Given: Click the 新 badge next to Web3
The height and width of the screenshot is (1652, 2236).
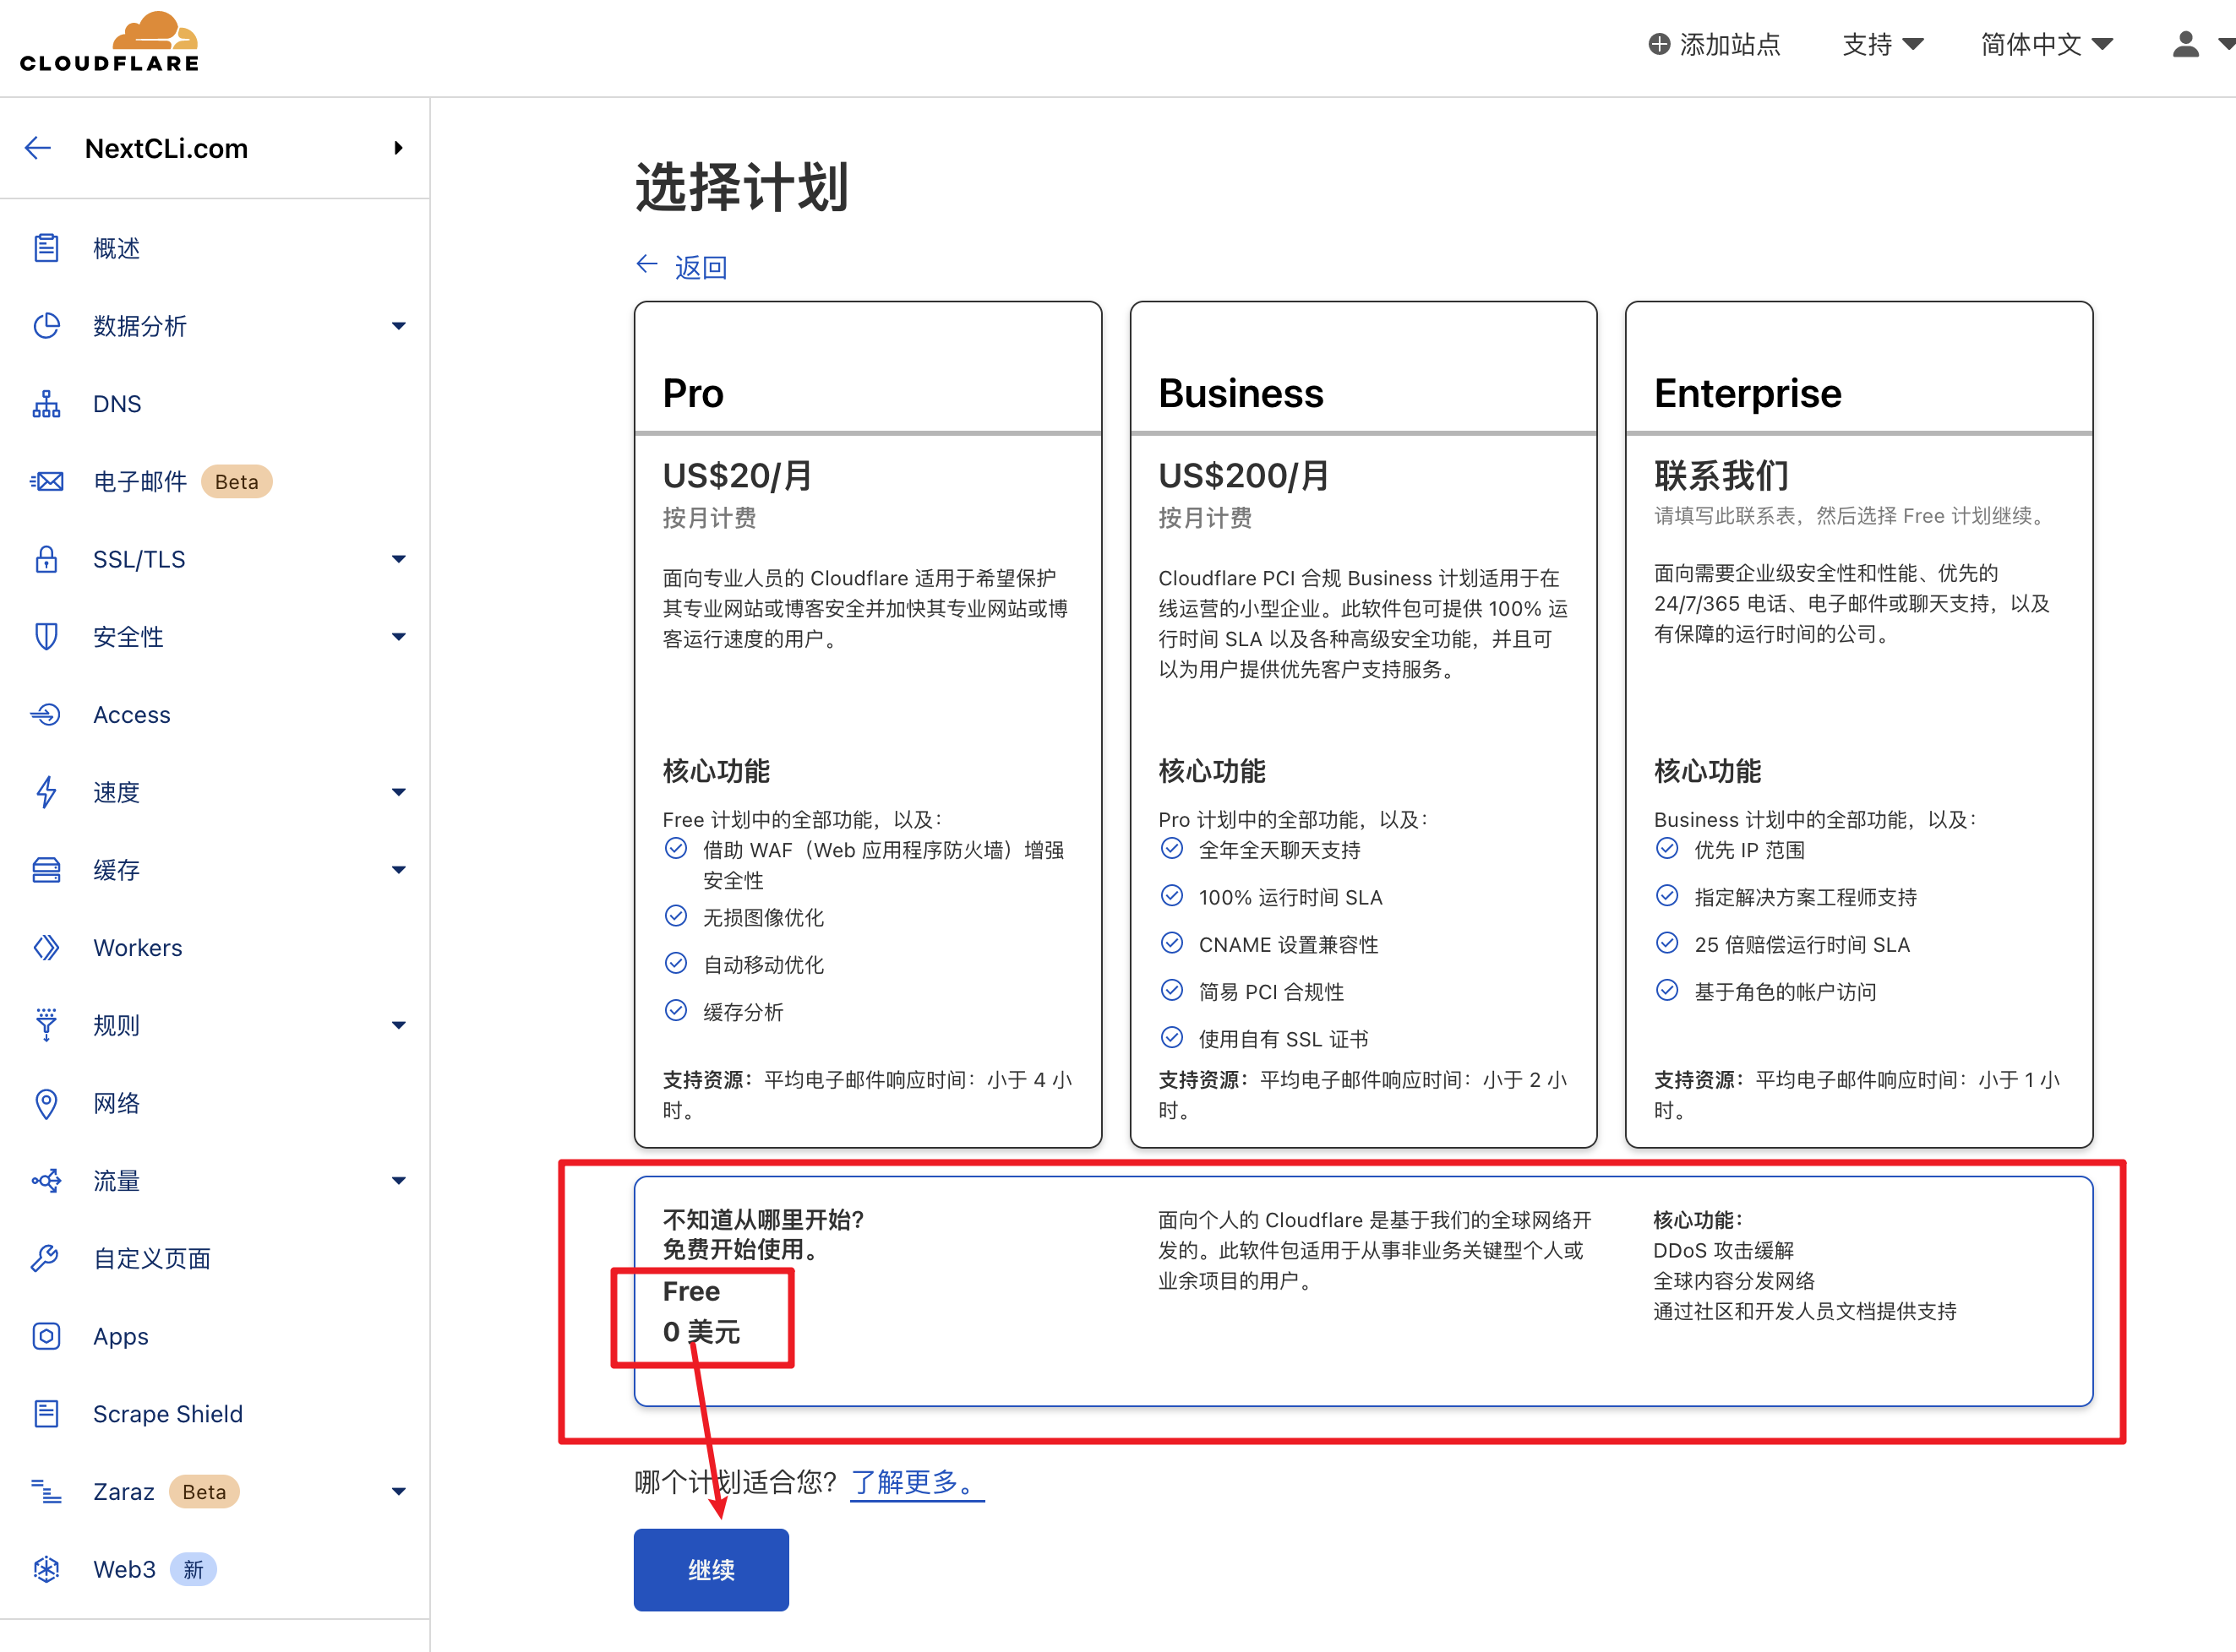Looking at the screenshot, I should pyautogui.click(x=193, y=1569).
